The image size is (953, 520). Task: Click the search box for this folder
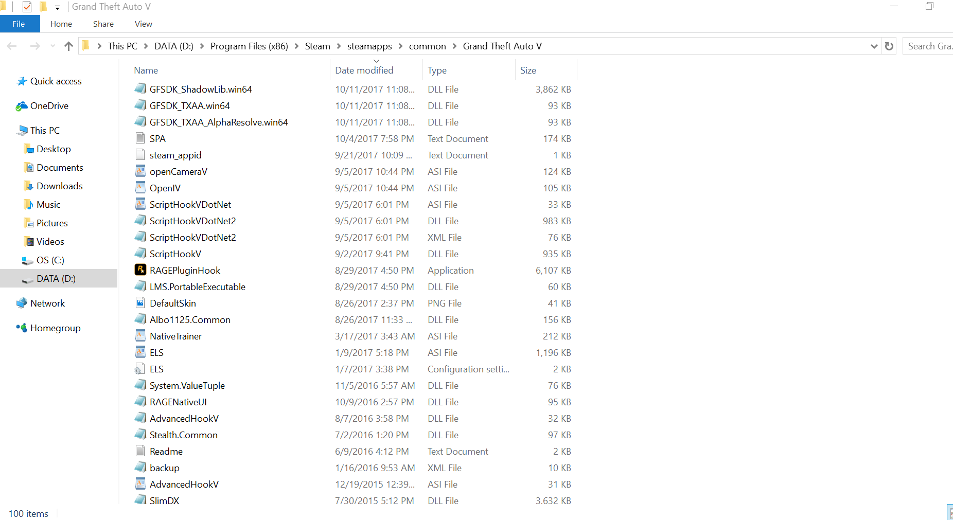tap(928, 46)
